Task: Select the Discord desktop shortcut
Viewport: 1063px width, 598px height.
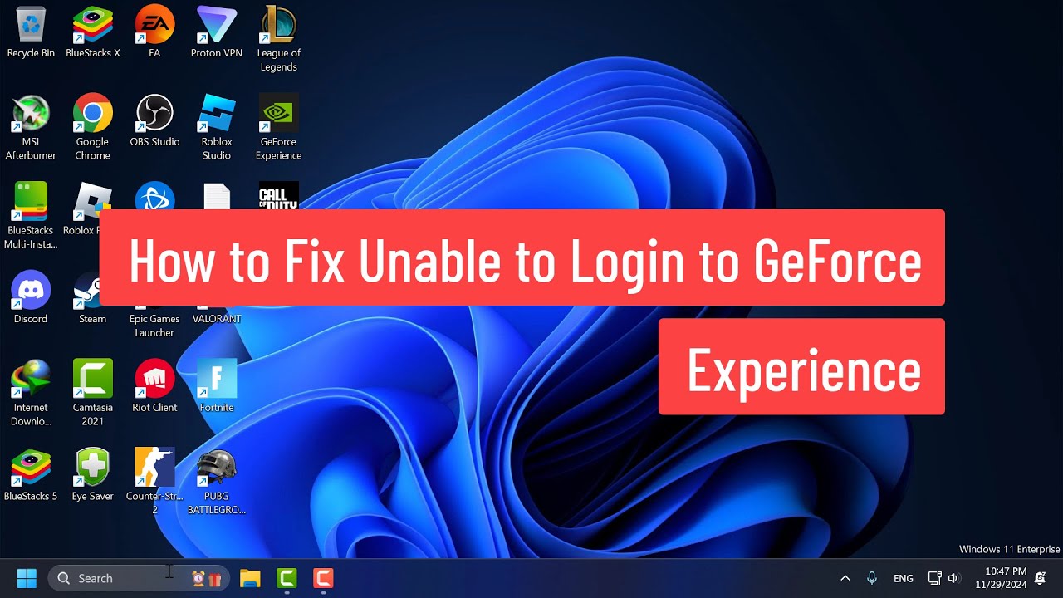Action: tap(31, 297)
